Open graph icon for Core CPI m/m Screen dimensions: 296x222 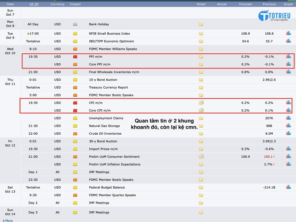click(288, 110)
